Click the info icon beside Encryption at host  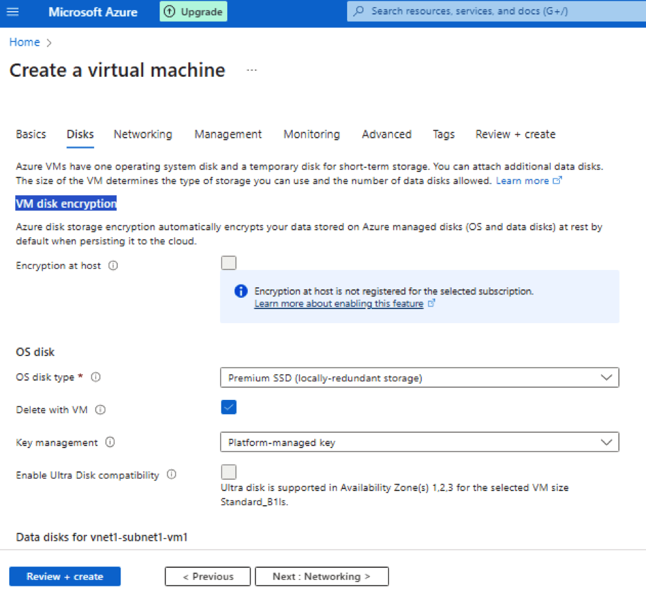113,265
